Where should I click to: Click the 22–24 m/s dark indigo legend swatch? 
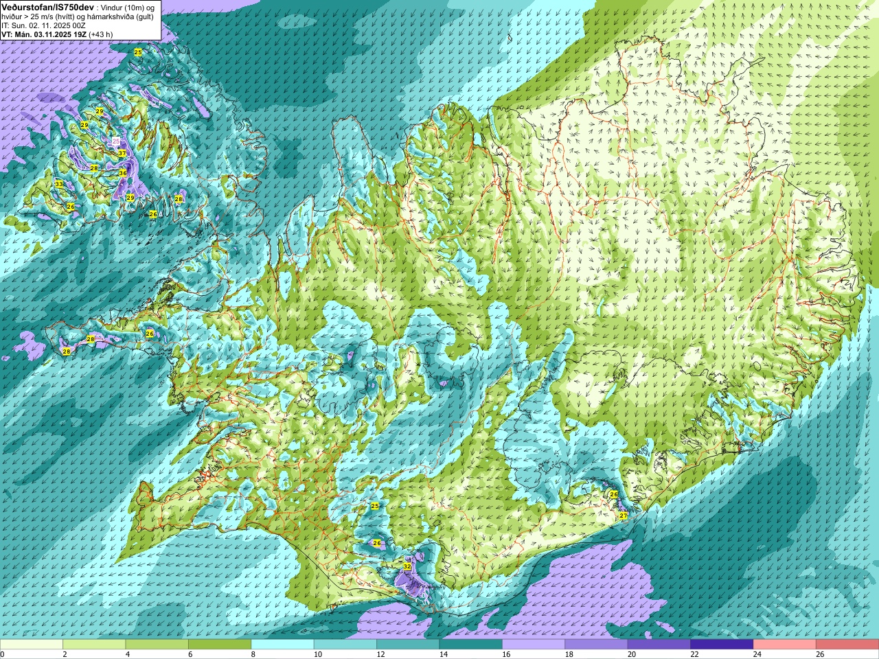(x=722, y=645)
